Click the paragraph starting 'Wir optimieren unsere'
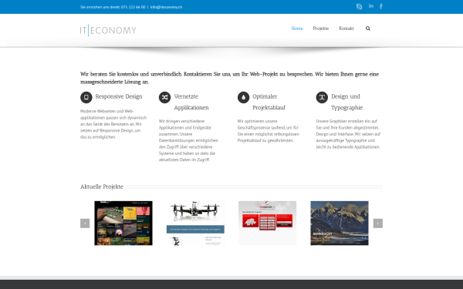Screen dimensions: 463x289 [268, 131]
